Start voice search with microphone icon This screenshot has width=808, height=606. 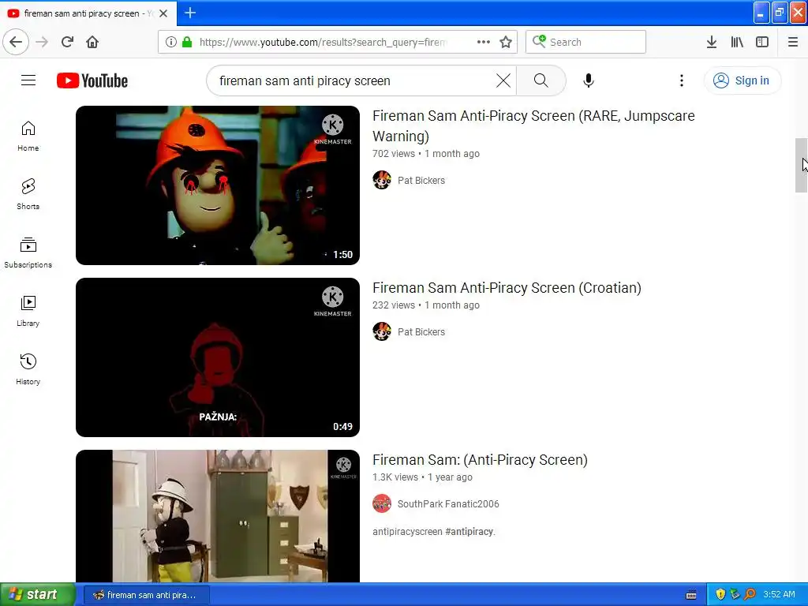click(x=589, y=80)
